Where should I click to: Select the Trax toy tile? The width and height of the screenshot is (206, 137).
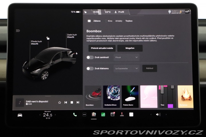click(x=167, y=96)
